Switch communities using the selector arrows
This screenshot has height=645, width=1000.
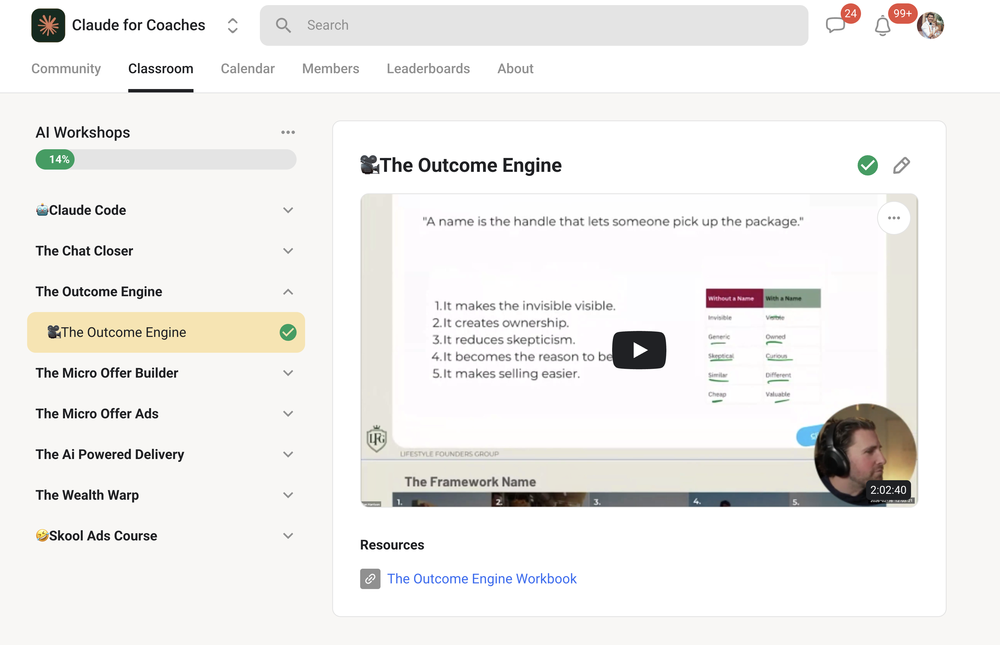232,25
